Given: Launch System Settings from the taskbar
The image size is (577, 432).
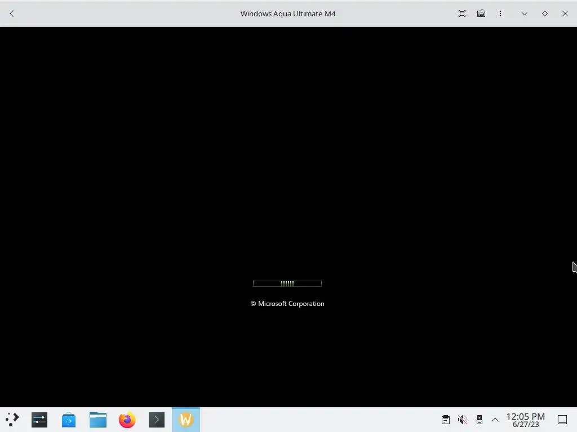Looking at the screenshot, I should click(x=39, y=420).
